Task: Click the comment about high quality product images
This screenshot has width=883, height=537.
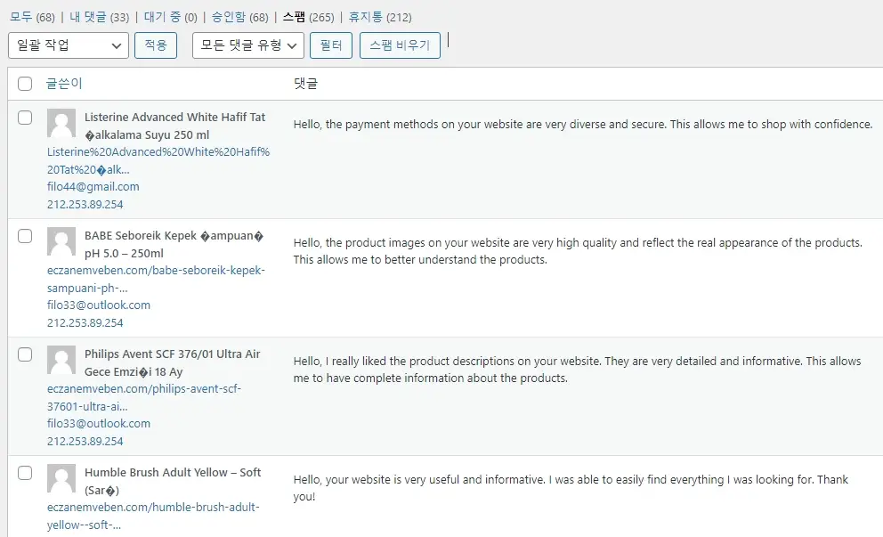Action: coord(578,251)
